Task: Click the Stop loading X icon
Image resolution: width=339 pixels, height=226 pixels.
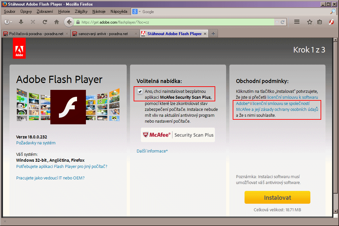Action: [x=33, y=22]
